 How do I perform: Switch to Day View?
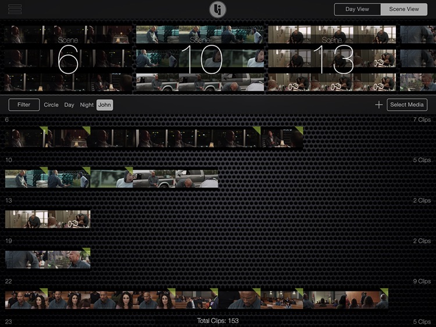click(x=358, y=9)
